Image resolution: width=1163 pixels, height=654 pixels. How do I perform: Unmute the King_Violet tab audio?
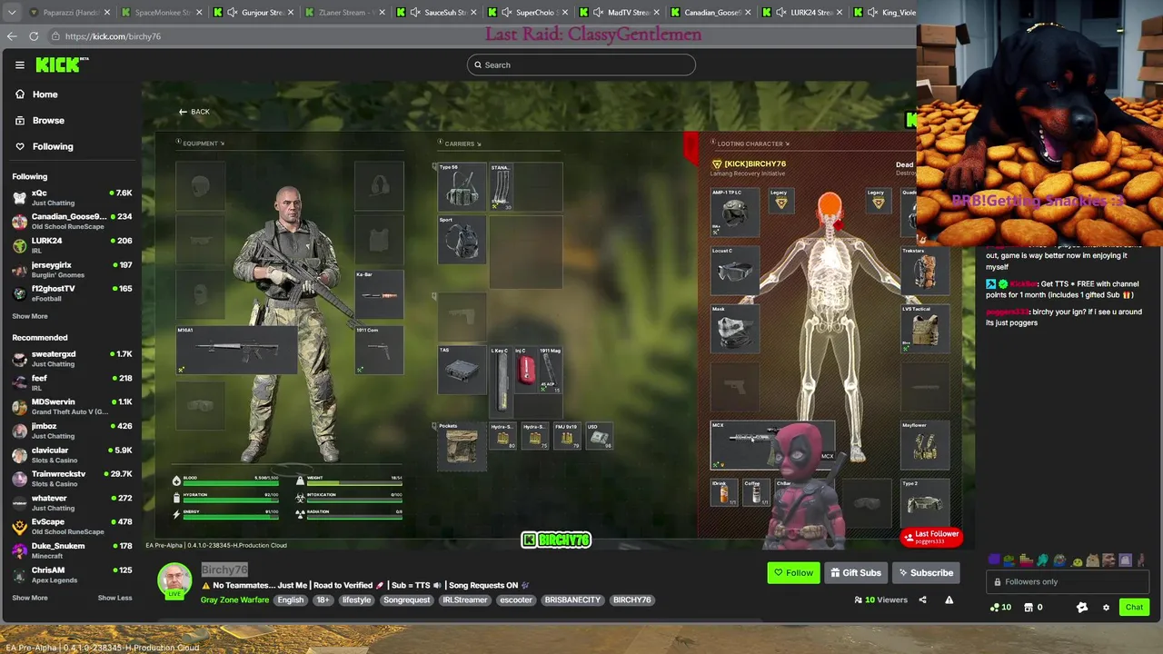click(874, 13)
